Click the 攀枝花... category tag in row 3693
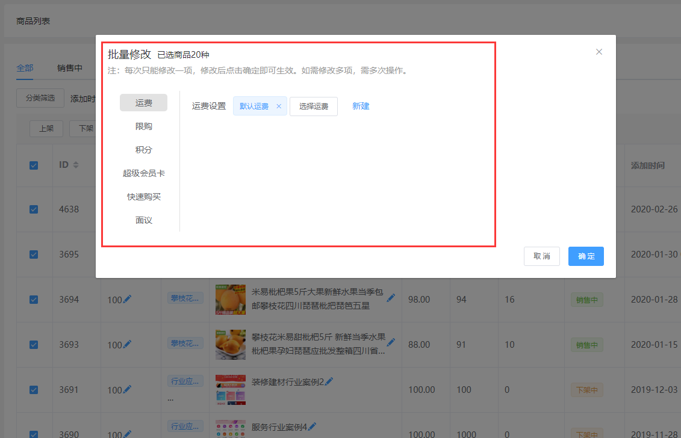681x438 pixels. (x=185, y=344)
